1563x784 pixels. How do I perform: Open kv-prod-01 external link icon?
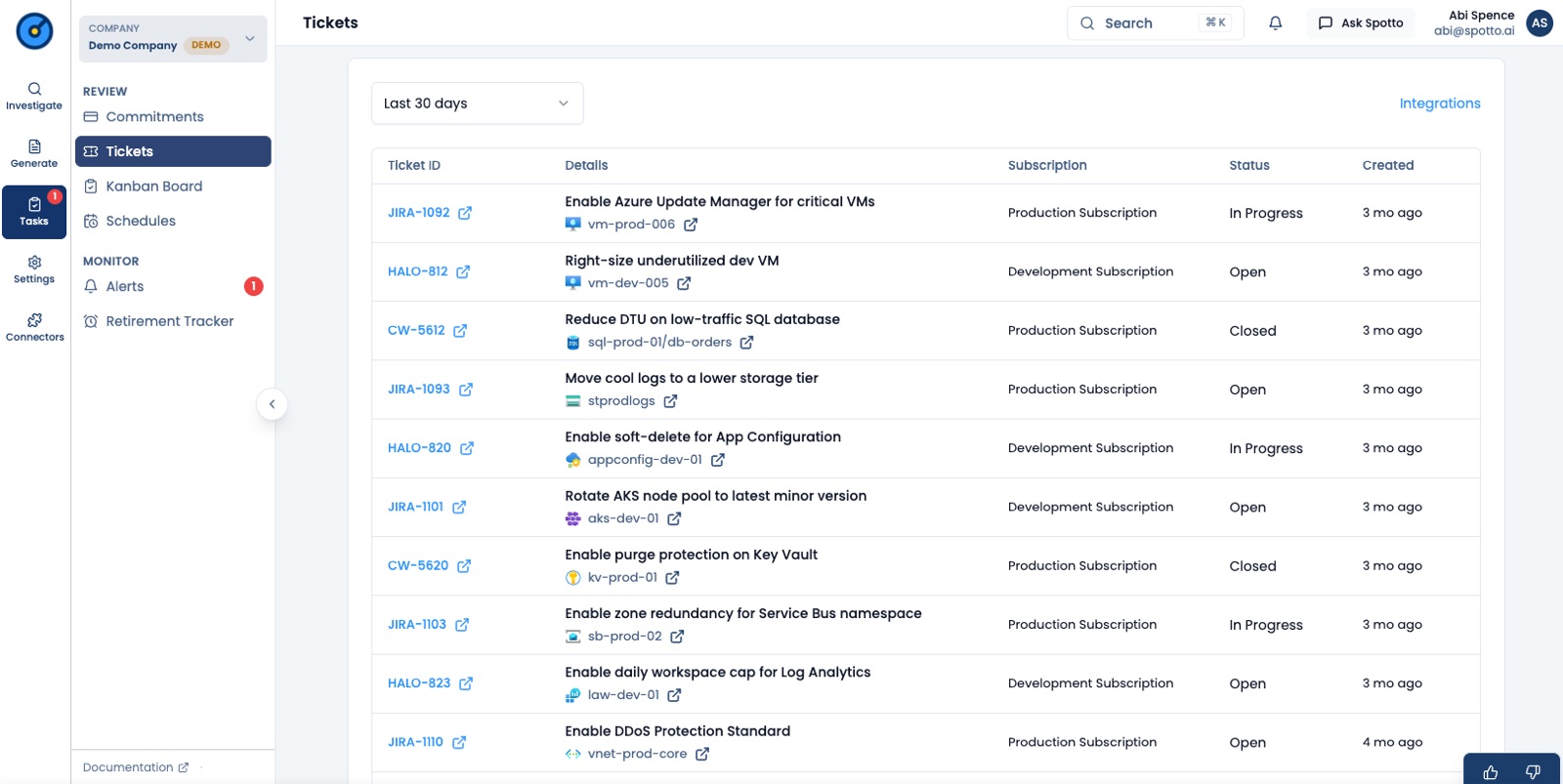point(672,578)
